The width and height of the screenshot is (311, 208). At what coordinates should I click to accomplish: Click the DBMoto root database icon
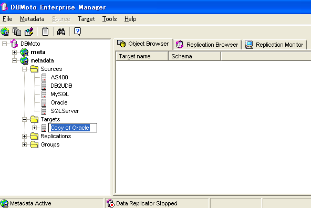[x=14, y=44]
